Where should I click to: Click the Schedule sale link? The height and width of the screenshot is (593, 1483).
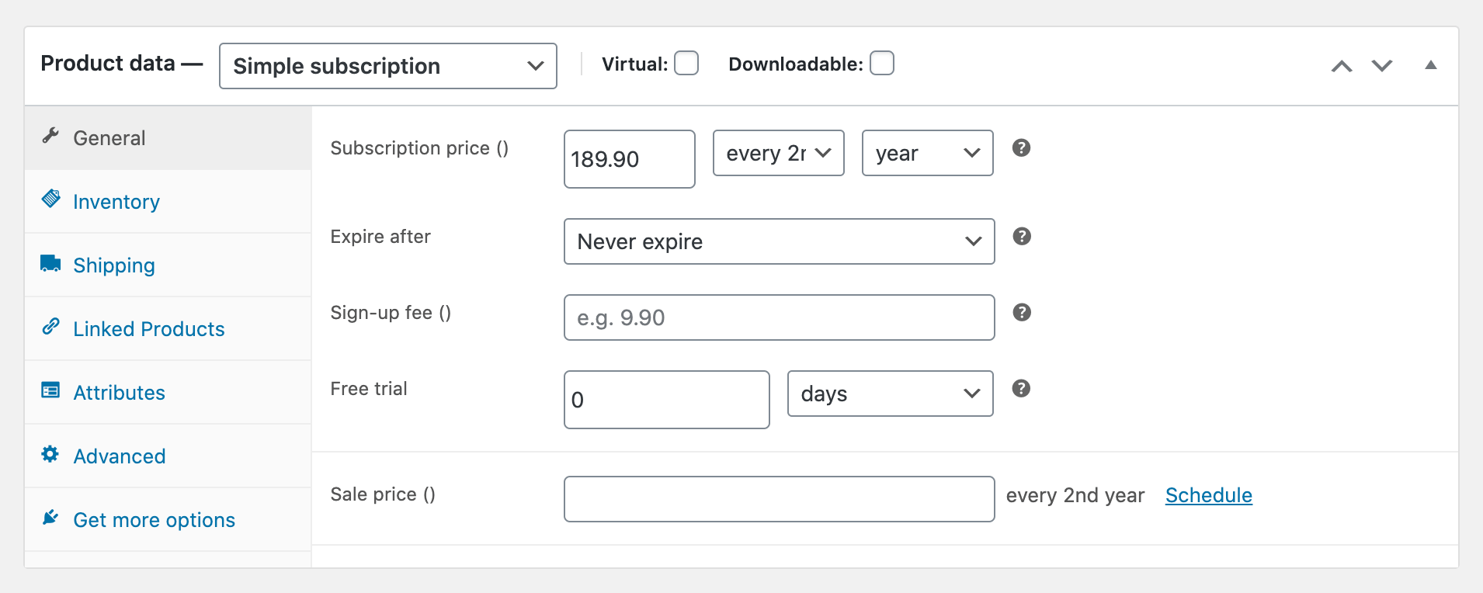coord(1209,495)
